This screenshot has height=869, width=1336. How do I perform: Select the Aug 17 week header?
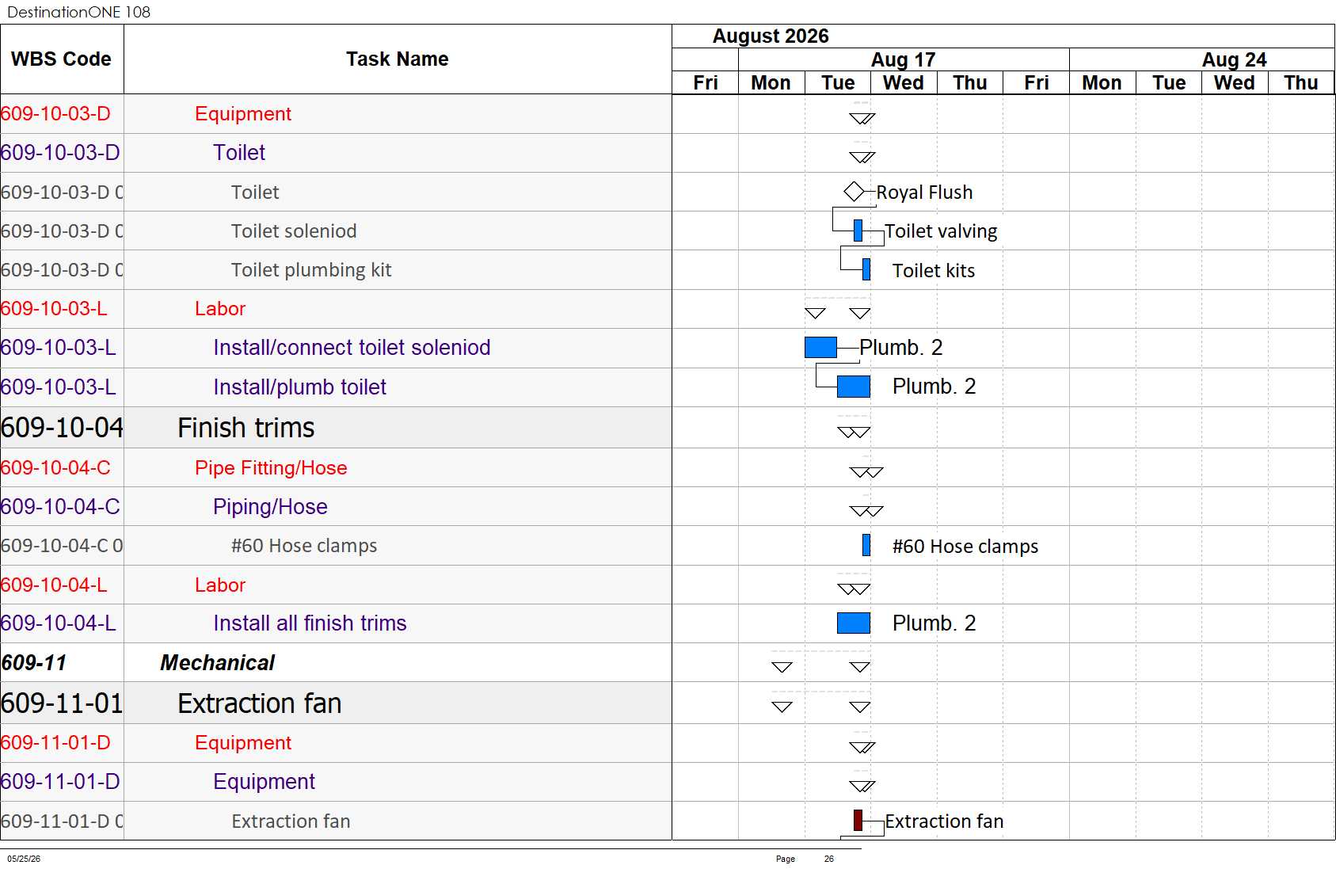click(x=904, y=59)
